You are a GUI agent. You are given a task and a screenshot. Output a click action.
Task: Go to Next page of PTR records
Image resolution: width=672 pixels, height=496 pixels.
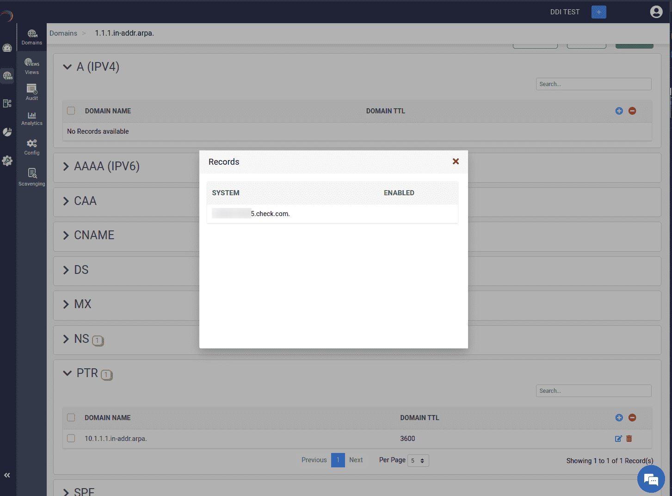(x=356, y=460)
